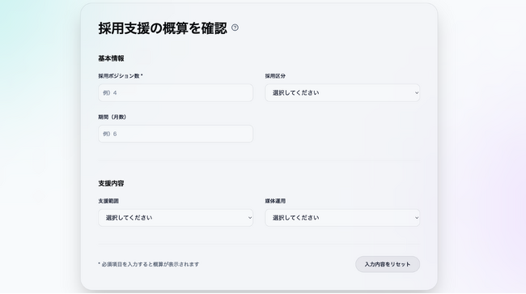
Task: Click the 媒体運用 field label
Action: click(275, 201)
